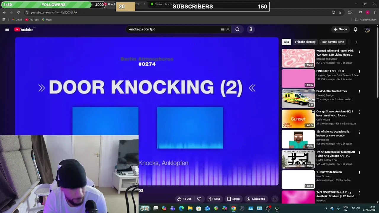379x213 pixels.
Task: Open options for PINK SCREEN 1 HOUR
Action: point(359,72)
